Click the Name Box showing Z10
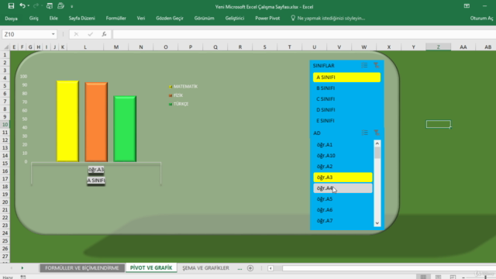The width and height of the screenshot is (496, 279). pos(26,34)
